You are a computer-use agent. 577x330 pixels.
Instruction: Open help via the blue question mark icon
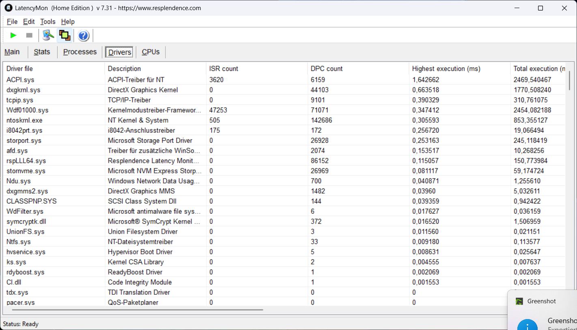click(x=84, y=36)
